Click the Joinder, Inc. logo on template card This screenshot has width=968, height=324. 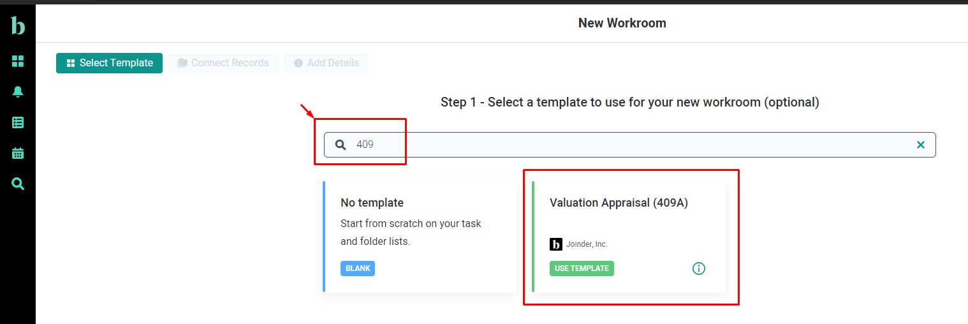pyautogui.click(x=556, y=244)
